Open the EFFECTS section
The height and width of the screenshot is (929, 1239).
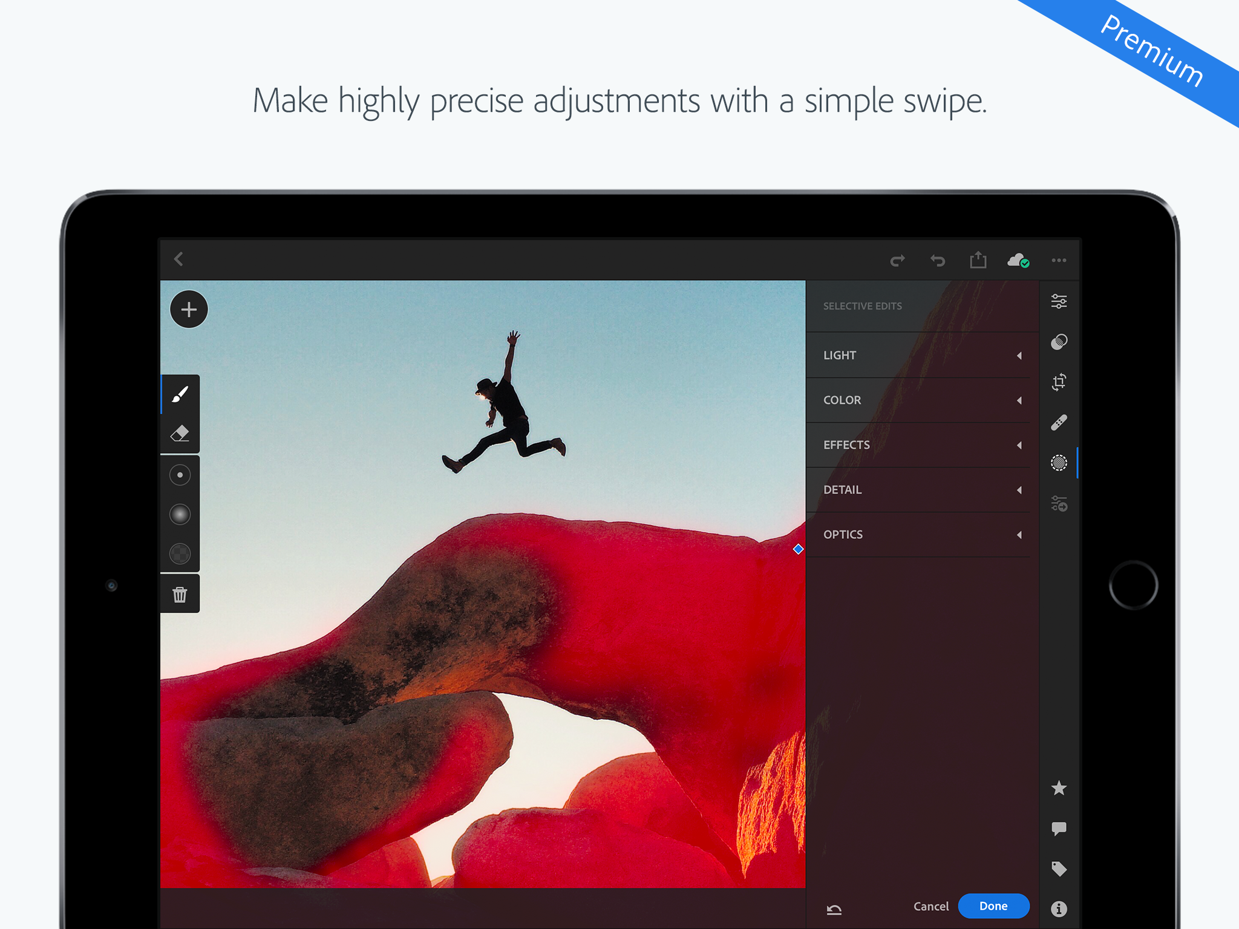(x=918, y=445)
